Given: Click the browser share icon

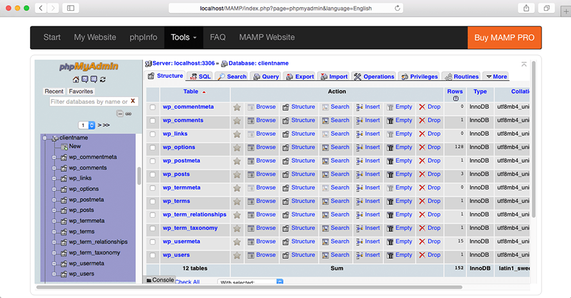Looking at the screenshot, I should pos(526,8).
